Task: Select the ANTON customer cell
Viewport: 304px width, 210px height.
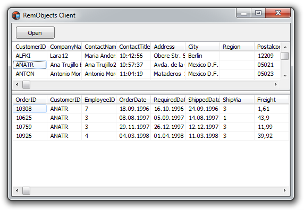Action: (x=30, y=74)
